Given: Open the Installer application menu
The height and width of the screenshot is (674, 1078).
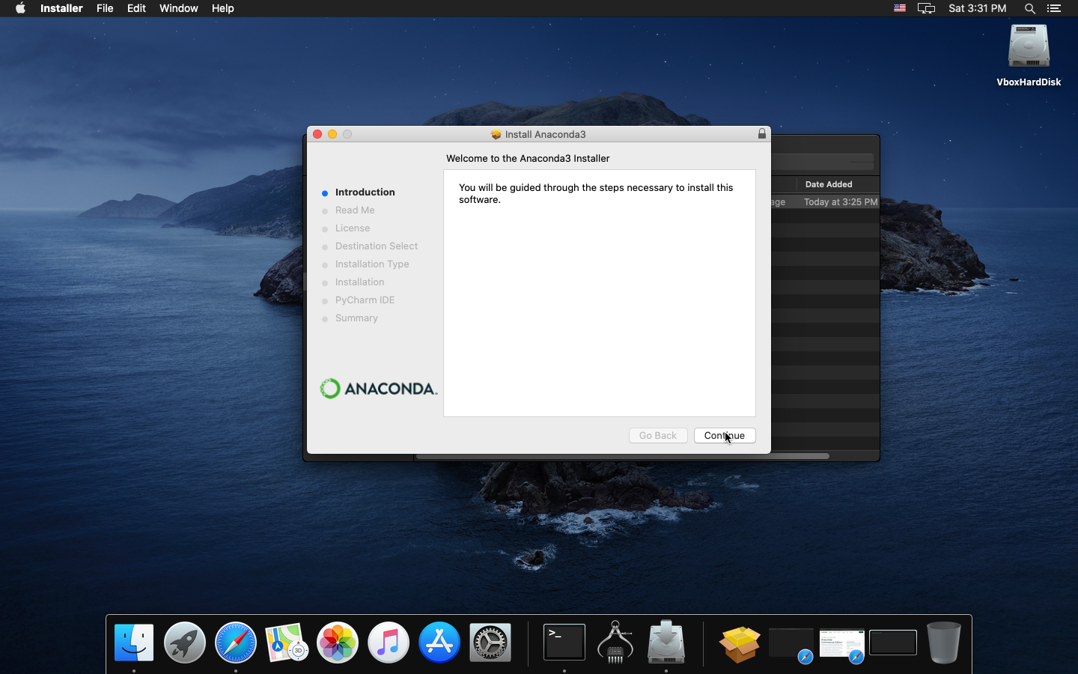Looking at the screenshot, I should click(x=61, y=8).
